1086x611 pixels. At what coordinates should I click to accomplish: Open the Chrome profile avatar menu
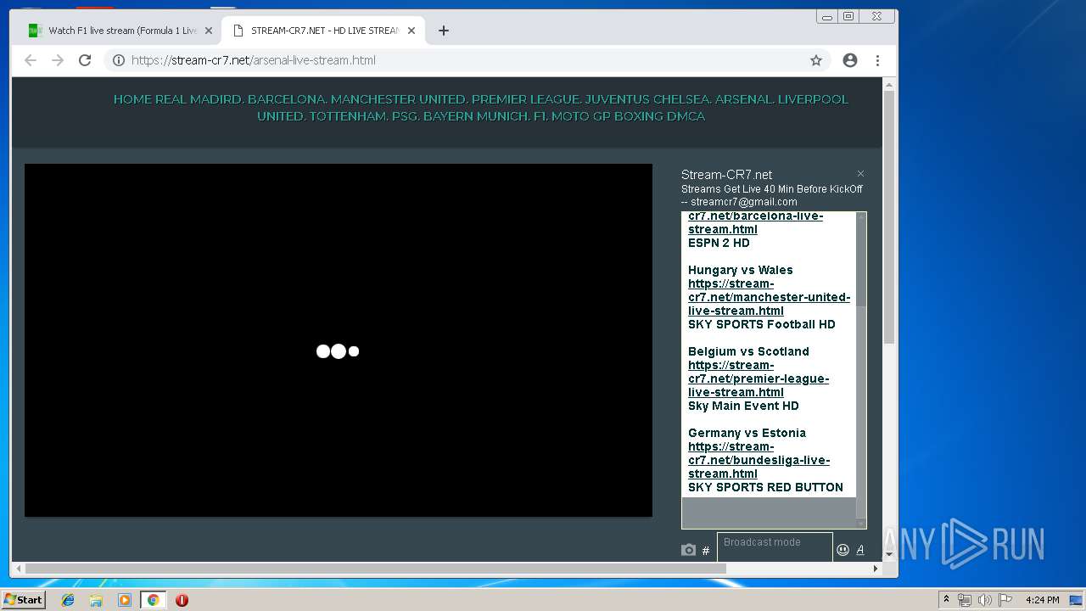click(x=850, y=60)
